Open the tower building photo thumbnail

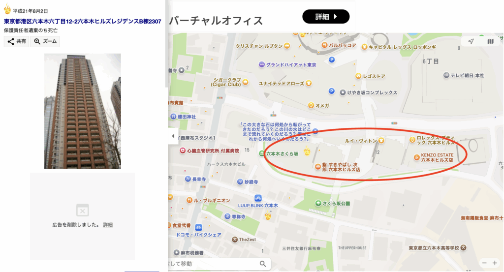[x=83, y=111]
